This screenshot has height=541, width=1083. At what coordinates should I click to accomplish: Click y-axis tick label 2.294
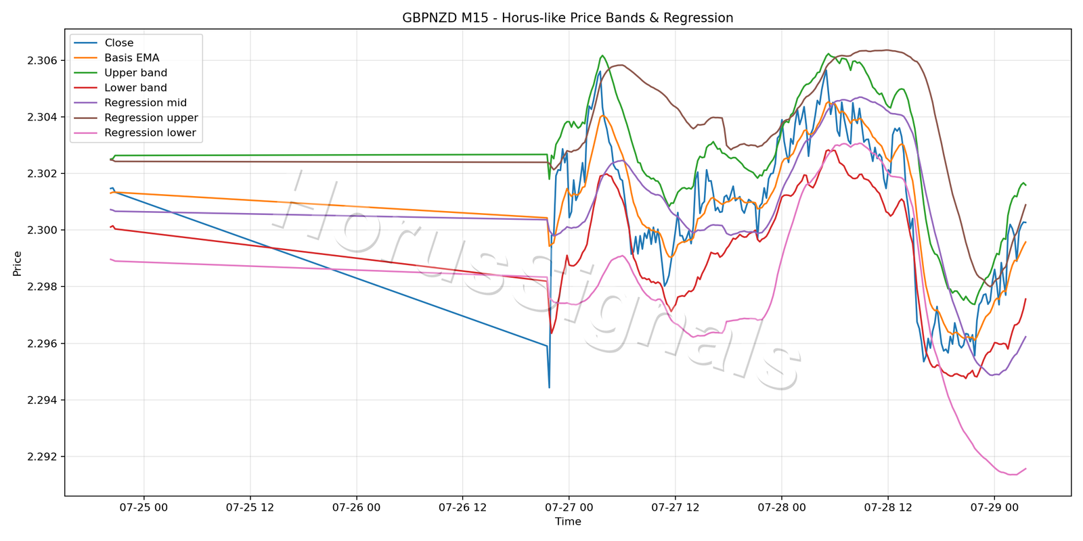[x=43, y=400]
